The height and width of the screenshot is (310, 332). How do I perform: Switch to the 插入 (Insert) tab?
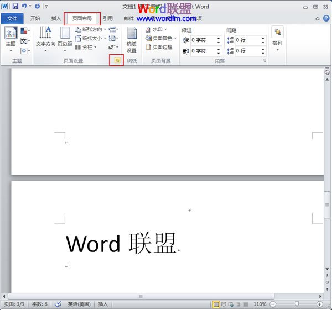[56, 19]
